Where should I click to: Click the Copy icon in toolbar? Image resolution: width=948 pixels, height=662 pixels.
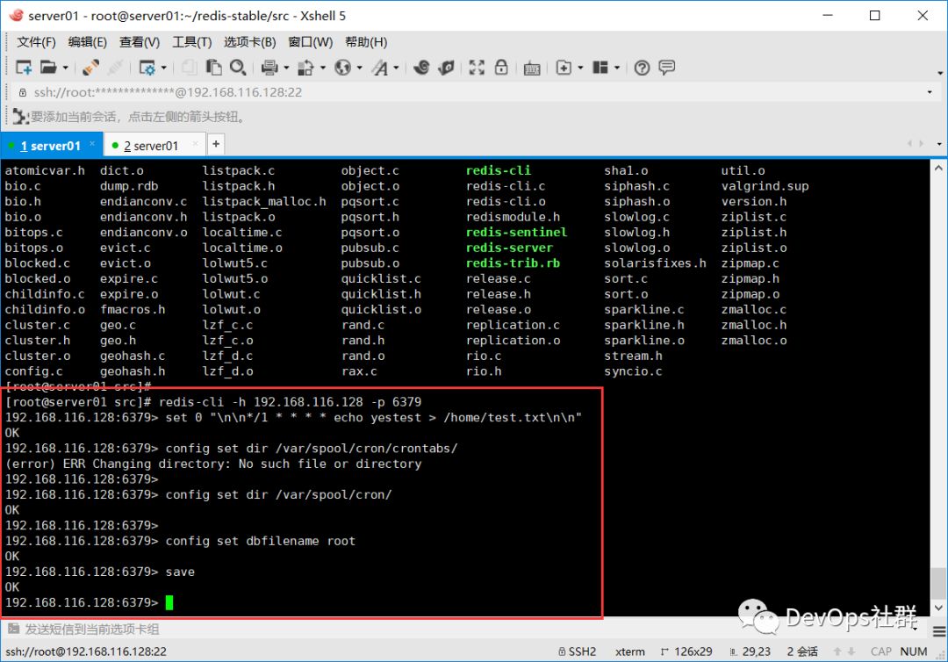click(x=190, y=67)
